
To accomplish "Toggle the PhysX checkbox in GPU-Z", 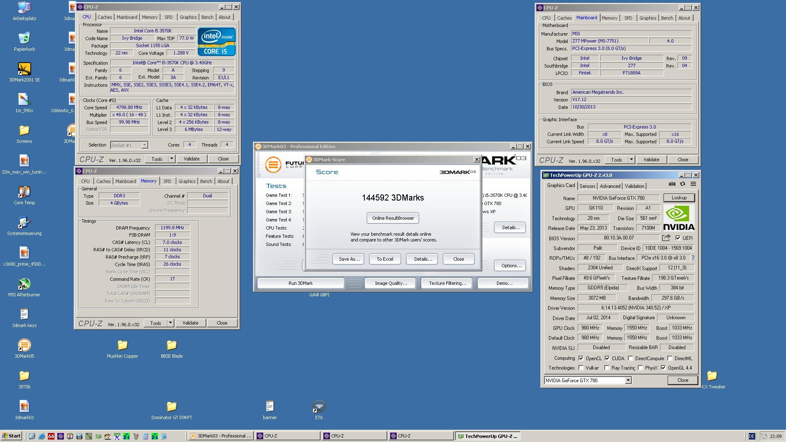I will click(x=640, y=368).
